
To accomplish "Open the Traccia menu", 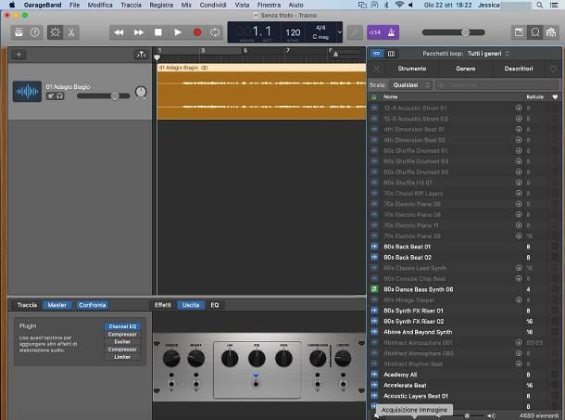I will pyautogui.click(x=131, y=5).
